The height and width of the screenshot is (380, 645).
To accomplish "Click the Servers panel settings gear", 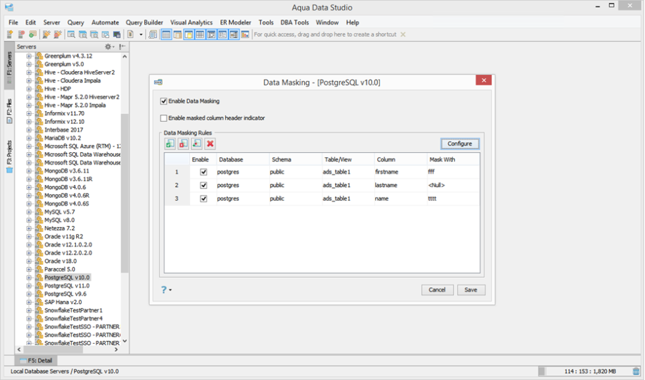I will 107,47.
